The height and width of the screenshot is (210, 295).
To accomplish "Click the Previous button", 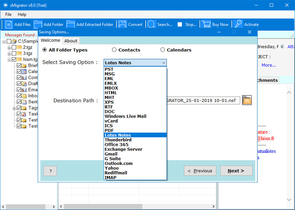I will click(x=200, y=171).
